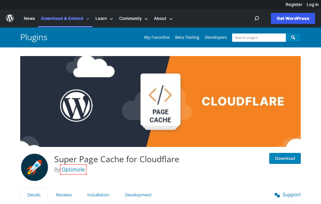321x204 pixels.
Task: Click the Get WordPress button
Action: (293, 19)
